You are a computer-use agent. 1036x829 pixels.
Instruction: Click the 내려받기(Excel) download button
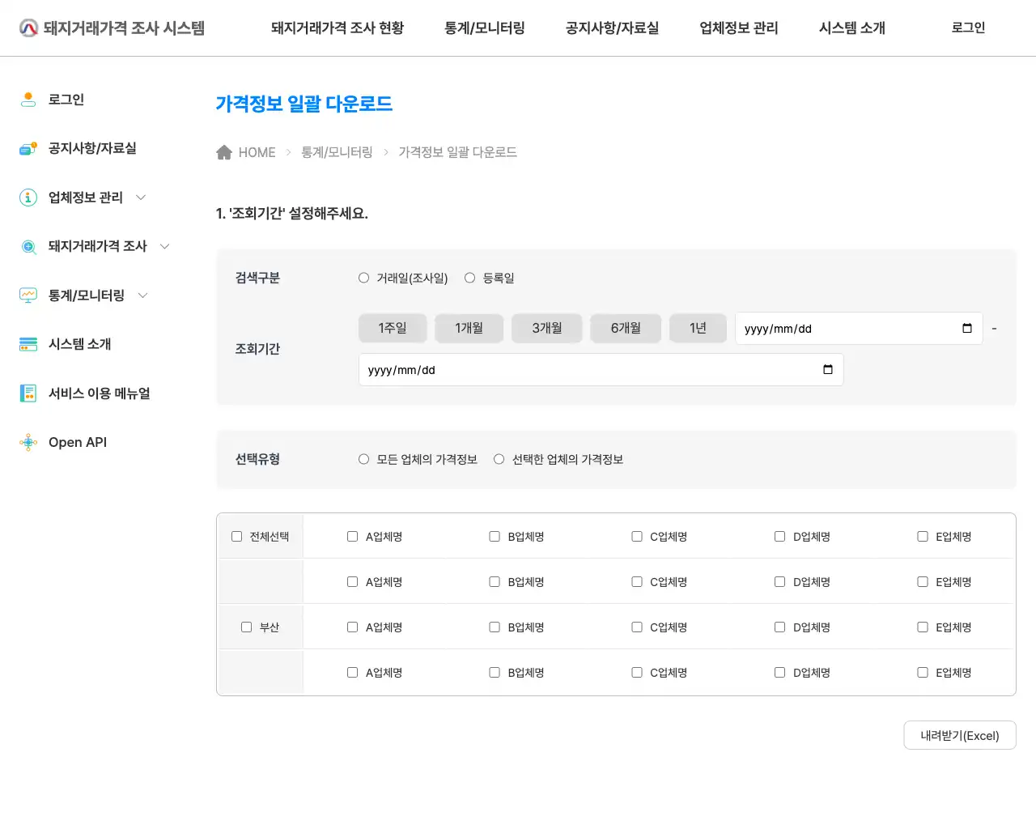pyautogui.click(x=960, y=735)
